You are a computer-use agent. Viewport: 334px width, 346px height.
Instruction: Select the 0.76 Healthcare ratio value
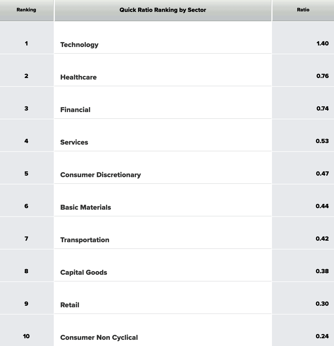point(322,76)
